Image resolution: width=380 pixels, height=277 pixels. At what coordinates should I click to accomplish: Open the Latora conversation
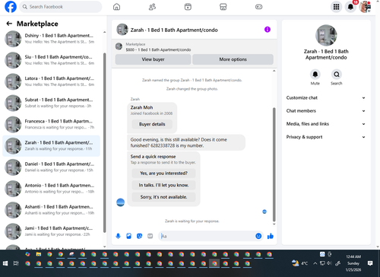click(x=51, y=81)
